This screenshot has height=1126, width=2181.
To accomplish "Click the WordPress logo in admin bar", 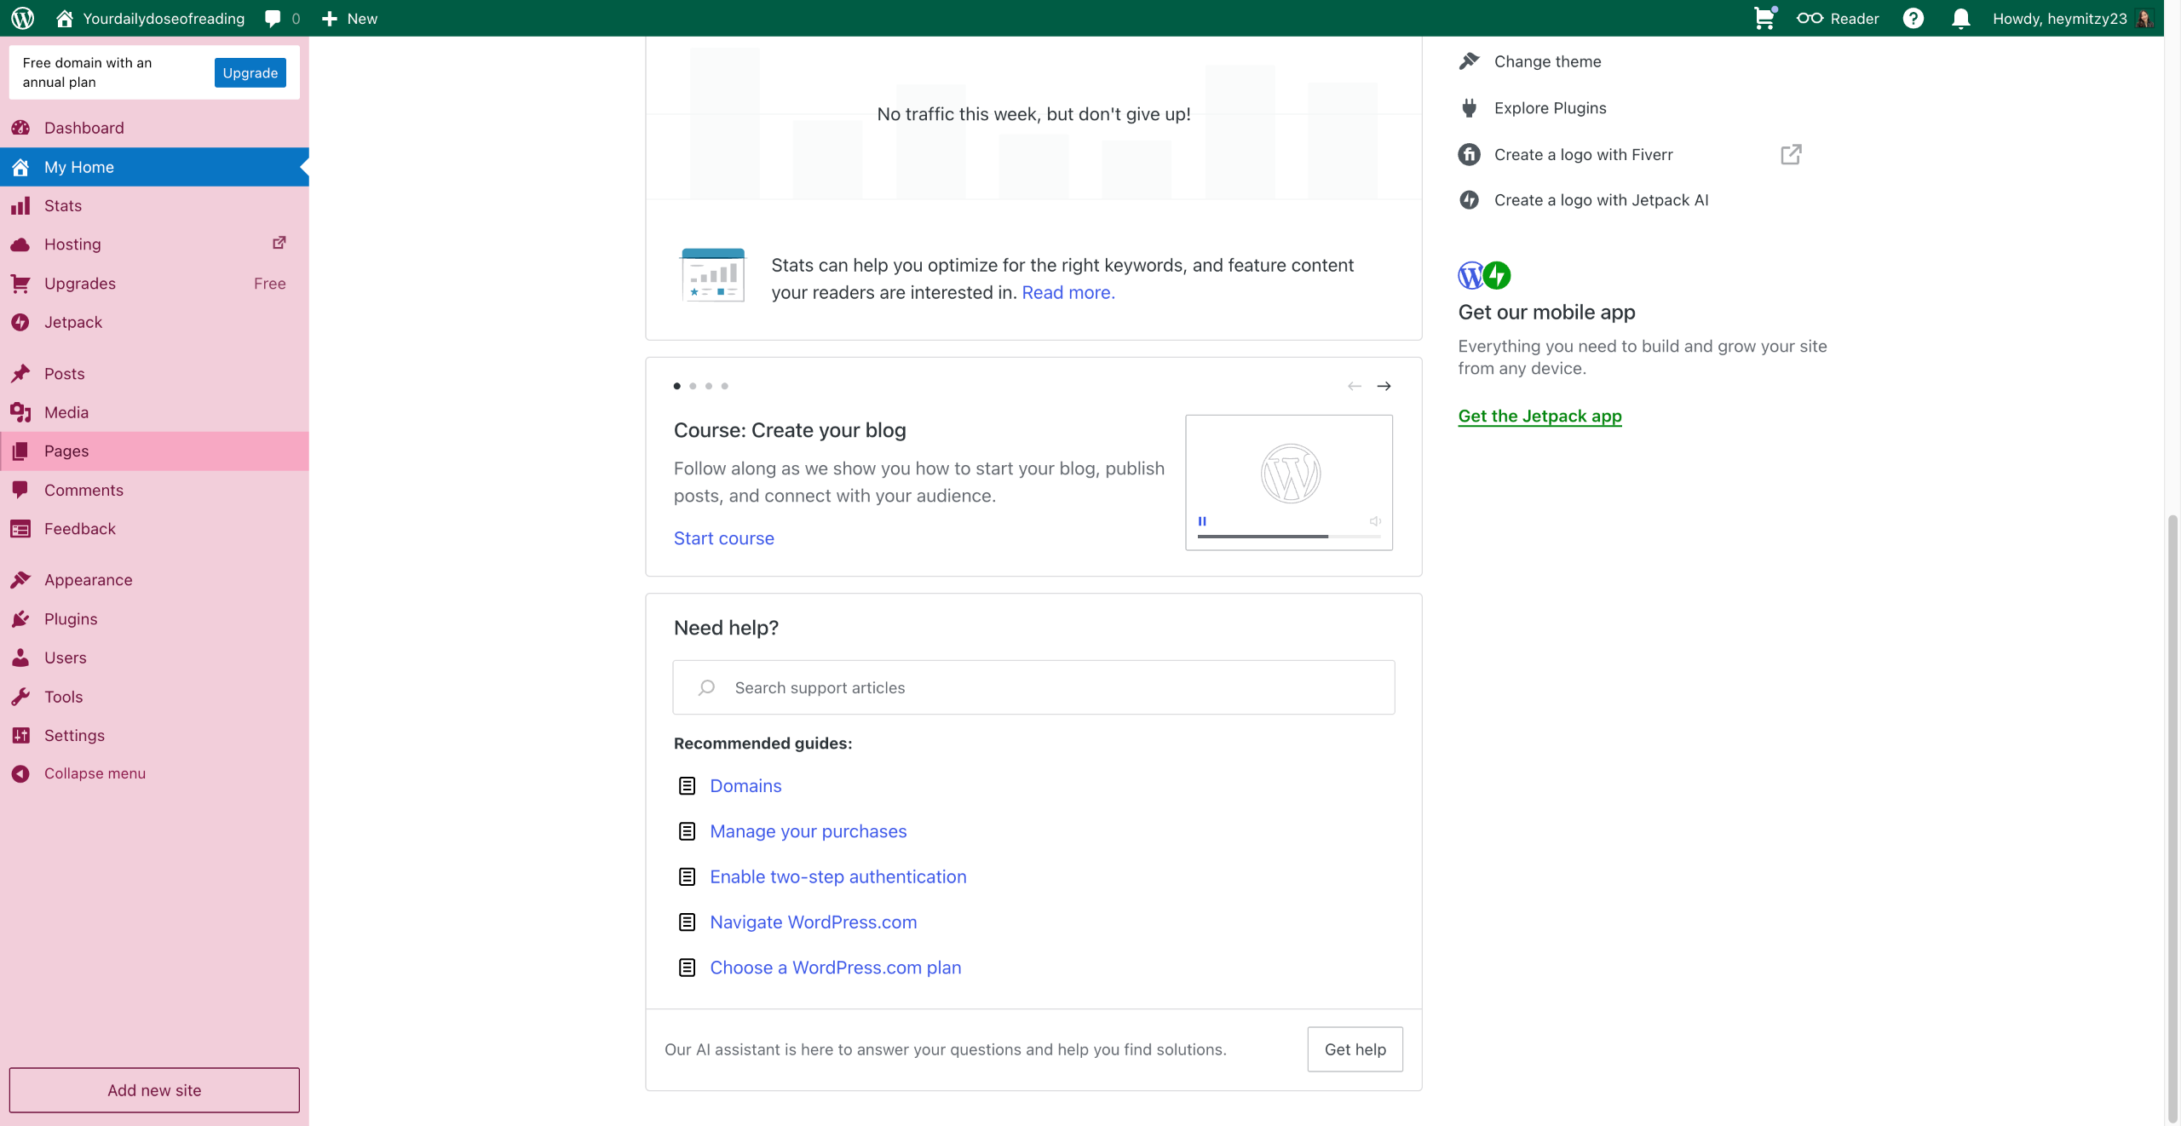I will pyautogui.click(x=23, y=18).
